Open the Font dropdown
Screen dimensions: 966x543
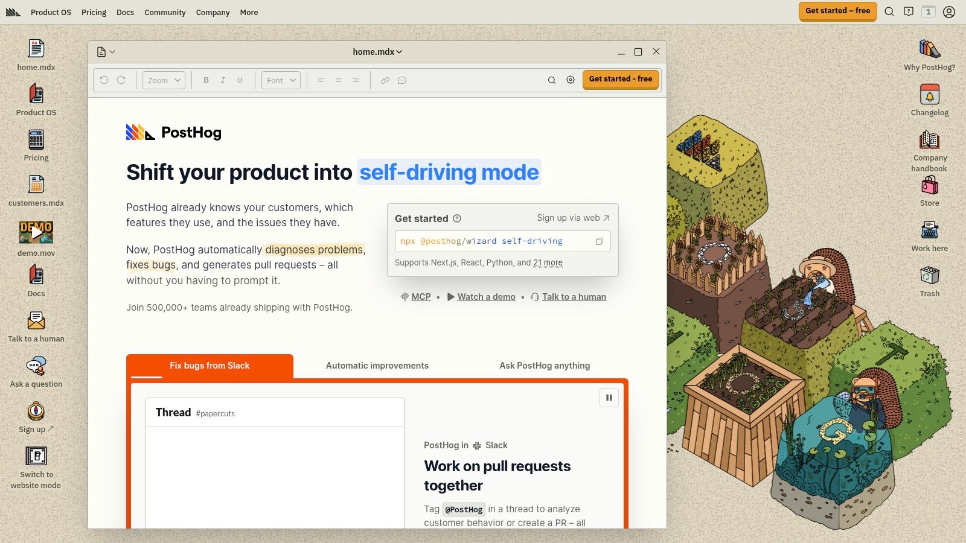point(281,80)
